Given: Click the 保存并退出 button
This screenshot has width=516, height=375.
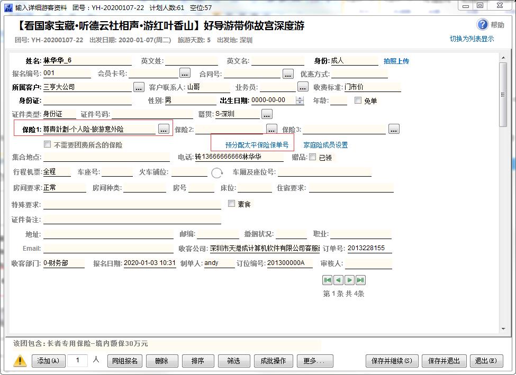Looking at the screenshot, I should 443,361.
